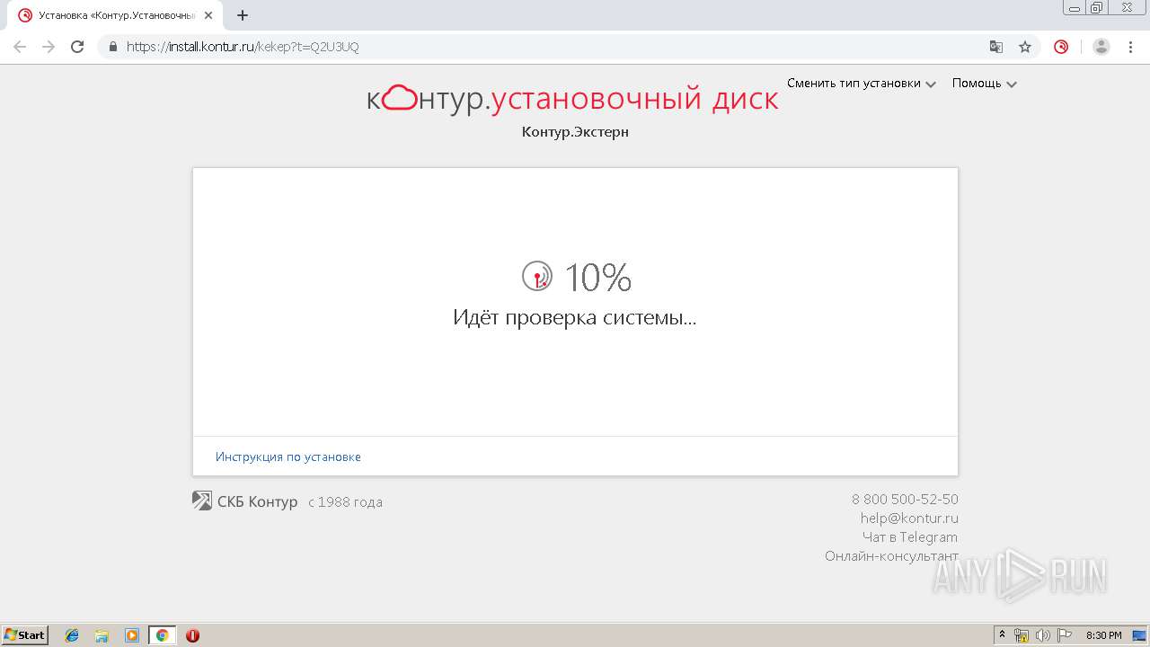Viewport: 1150px width, 647px height.
Task: Open Инструкция по установке link
Action: 288,456
